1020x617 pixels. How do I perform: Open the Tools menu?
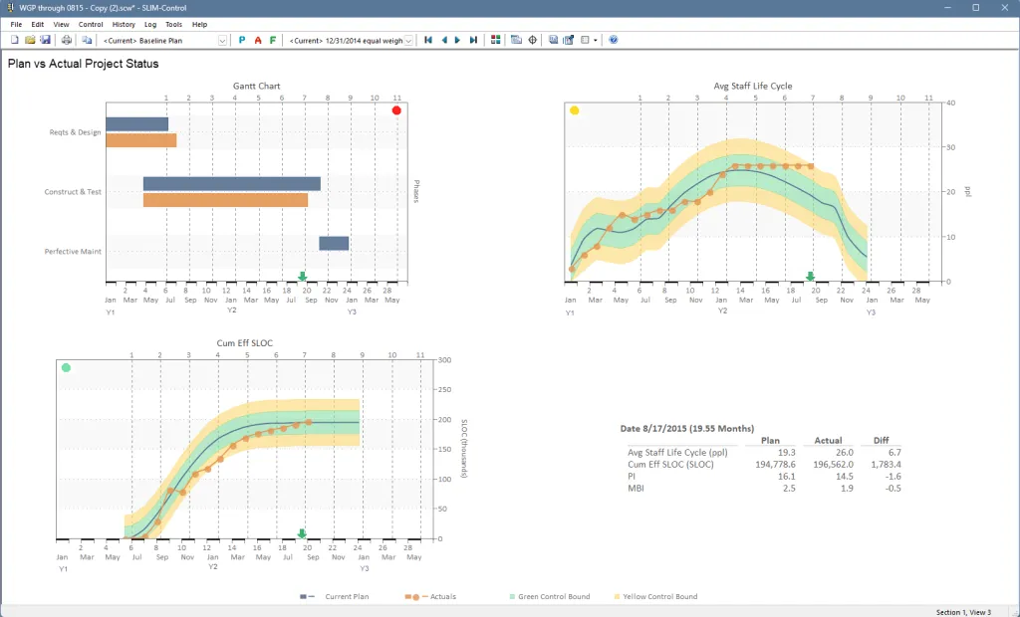coord(173,24)
